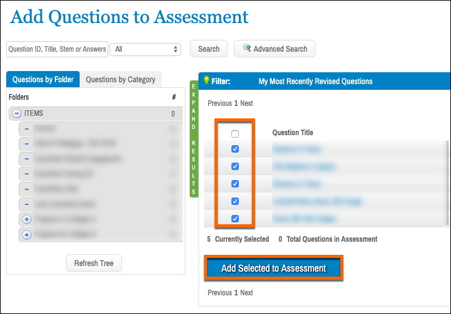The width and height of the screenshot is (451, 314).
Task: Collapse the fourth subfolder minus icon
Action: point(27,174)
